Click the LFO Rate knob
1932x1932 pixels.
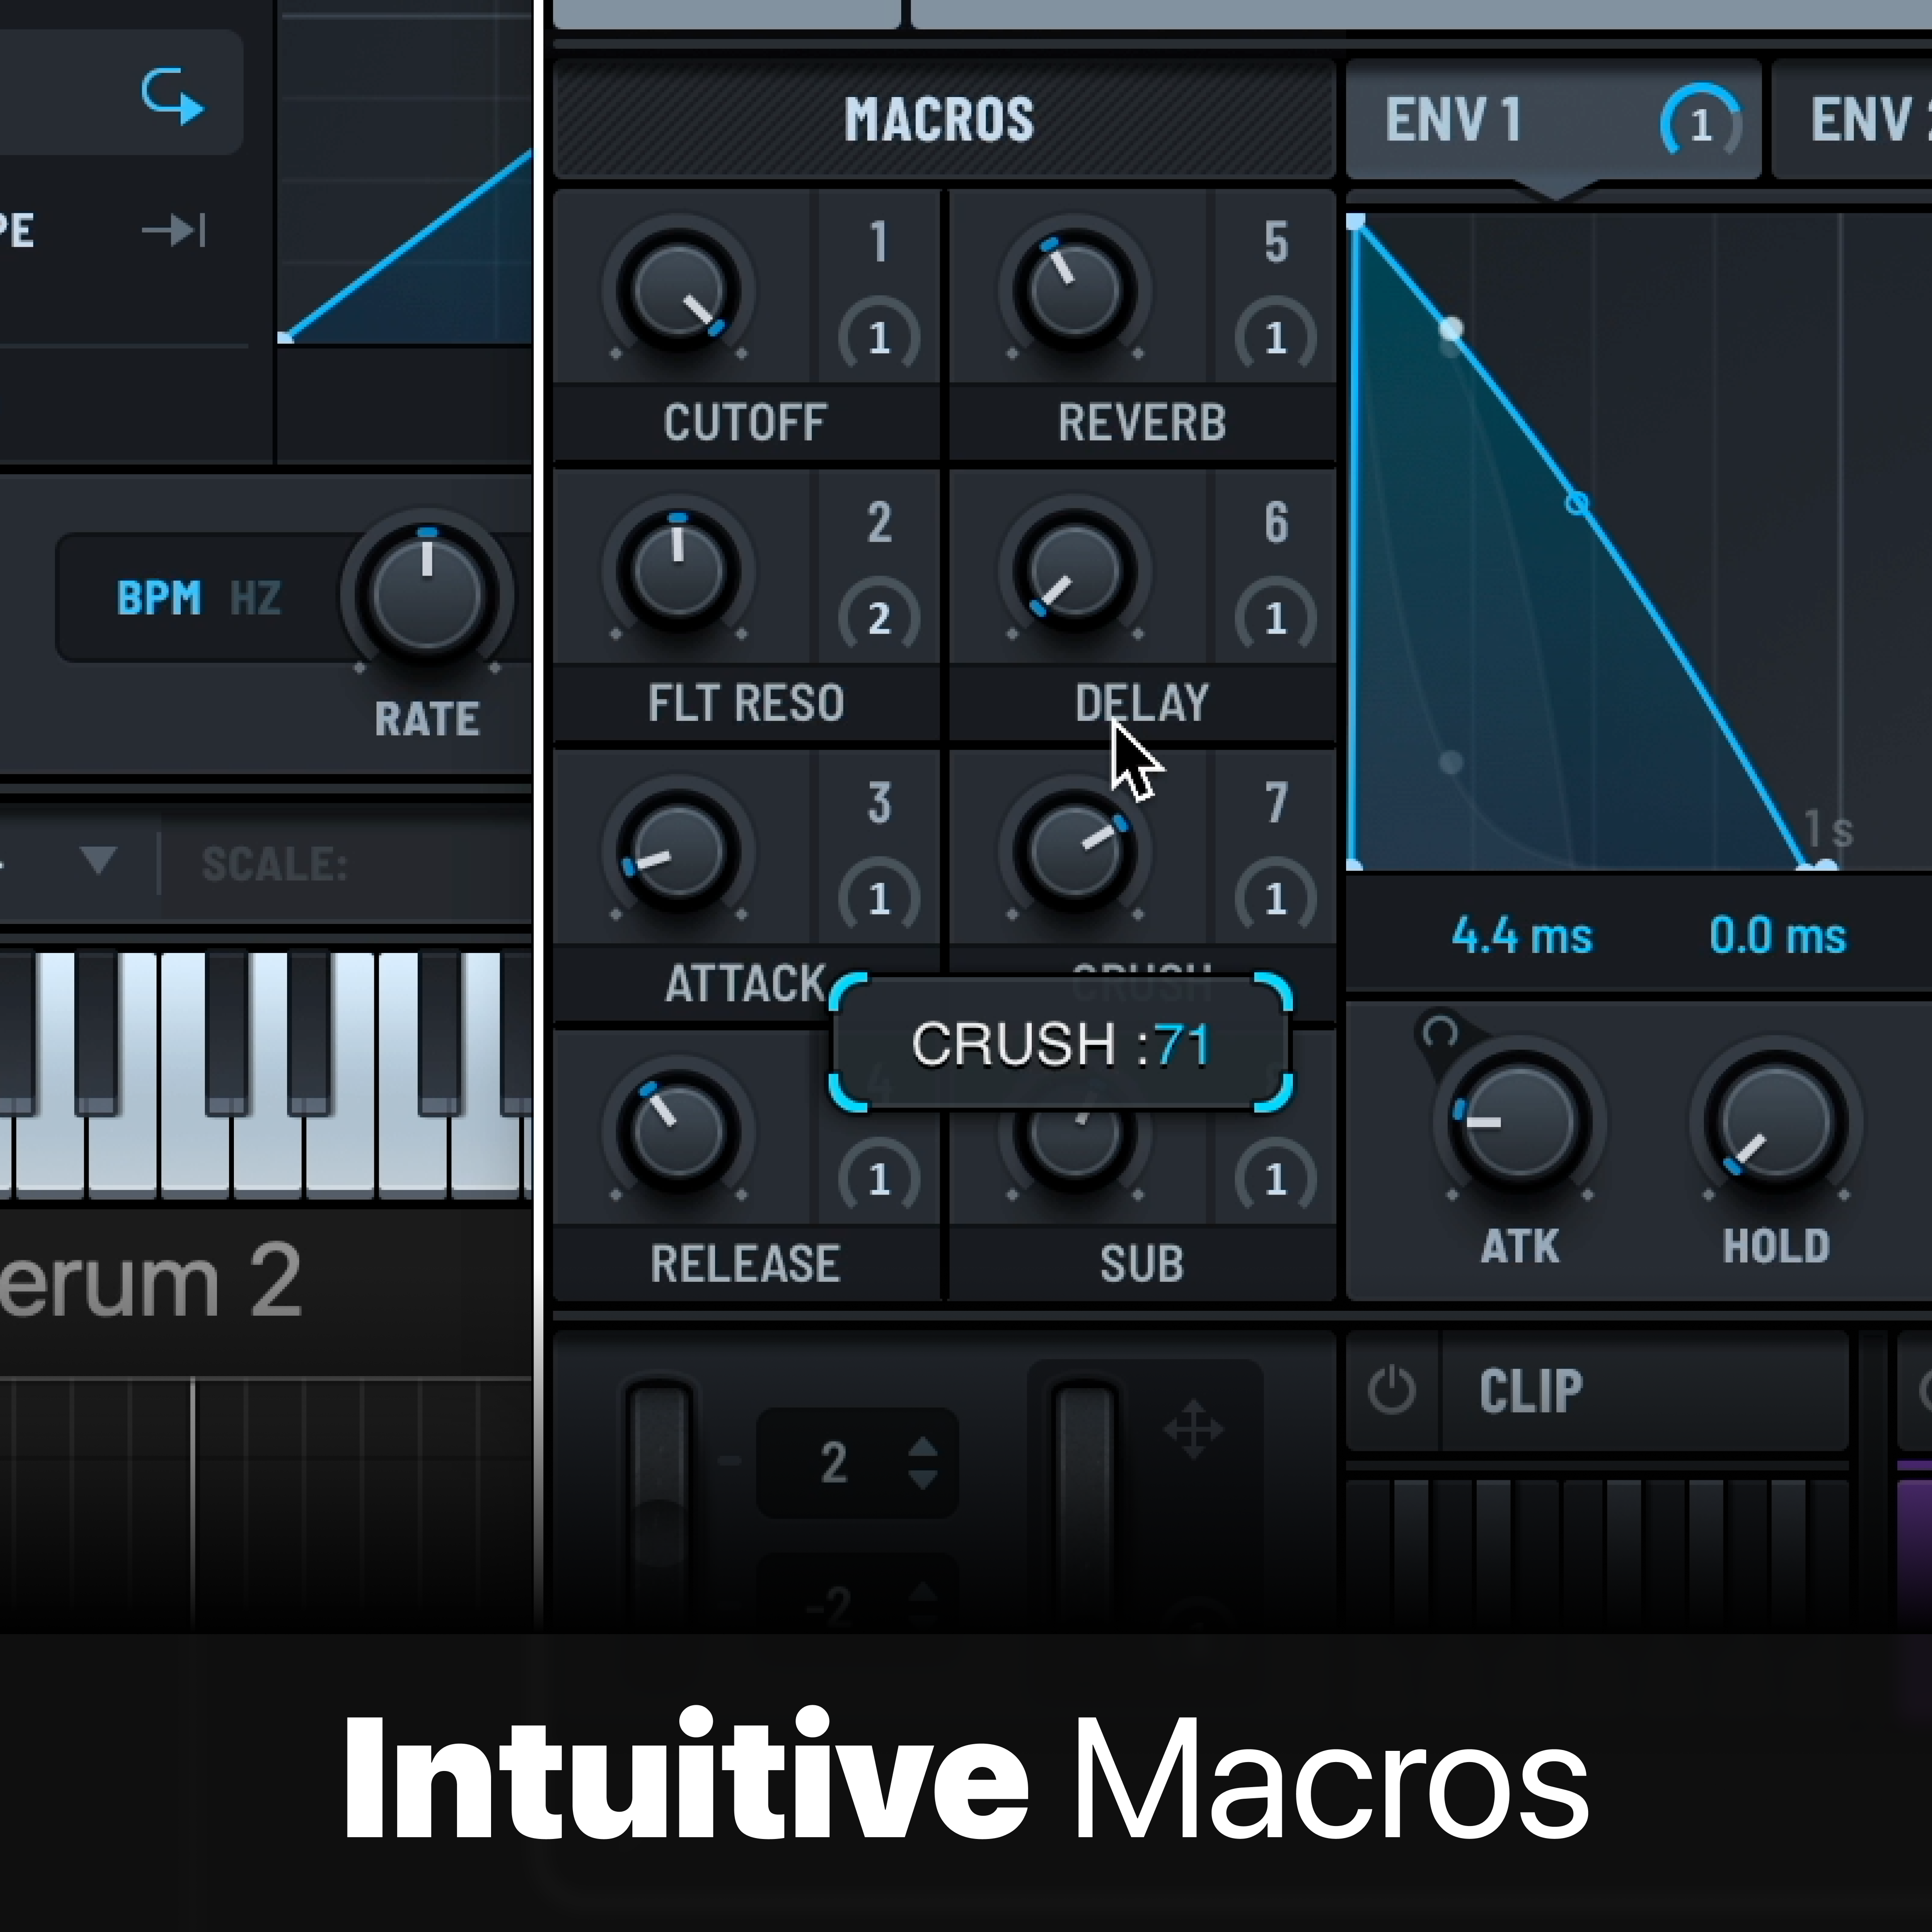[427, 595]
